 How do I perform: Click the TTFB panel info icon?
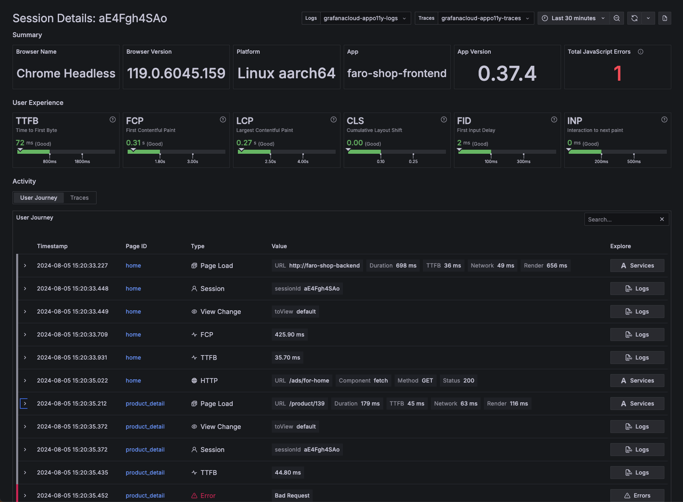tap(112, 119)
